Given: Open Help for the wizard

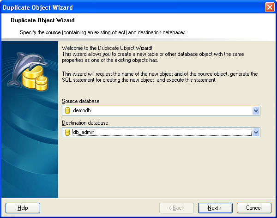Looking at the screenshot, I should tap(23, 208).
